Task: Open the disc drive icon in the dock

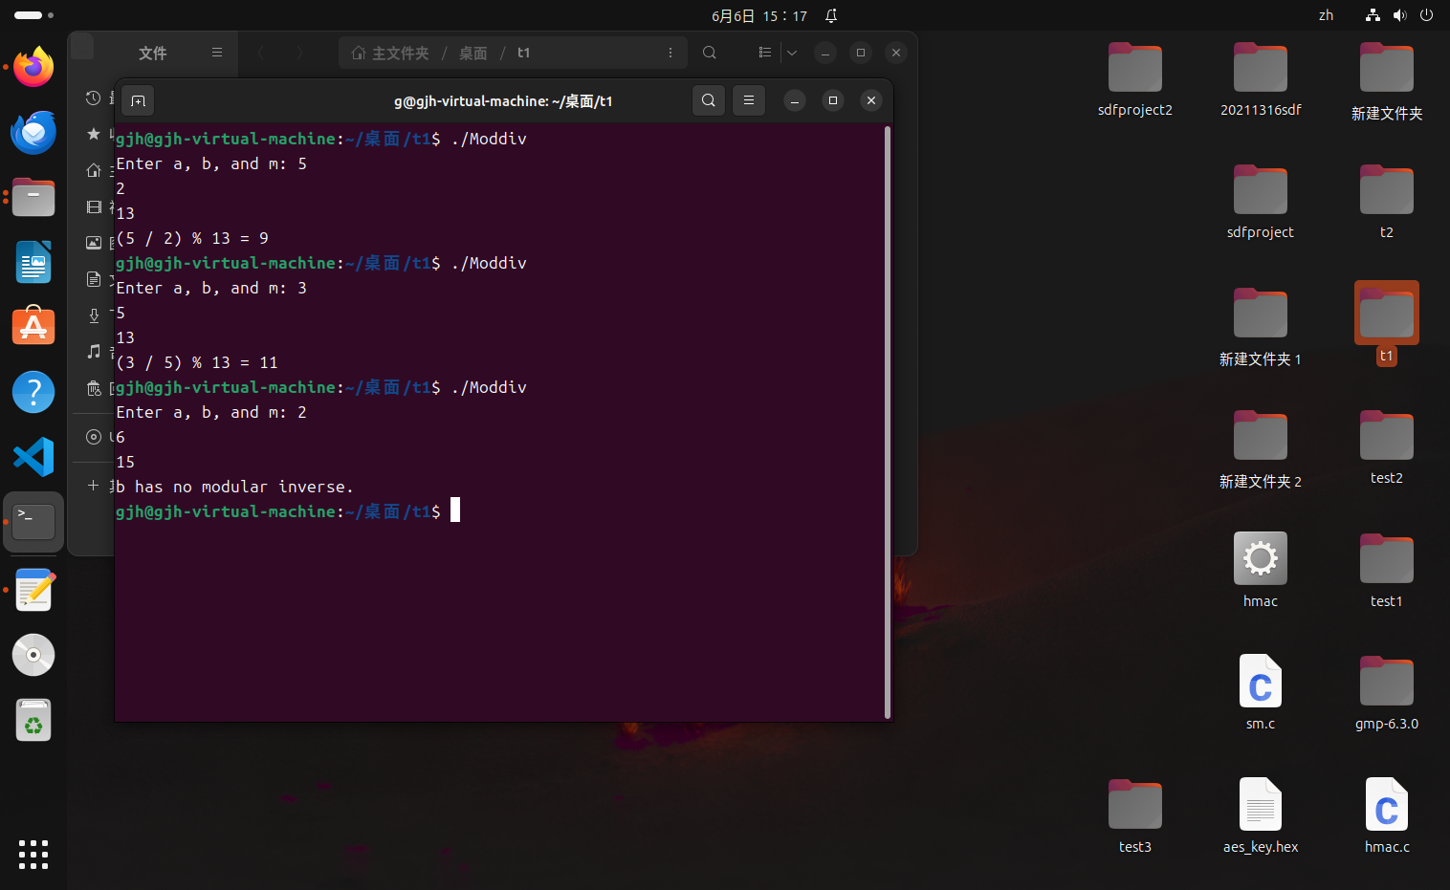Action: pos(33,655)
